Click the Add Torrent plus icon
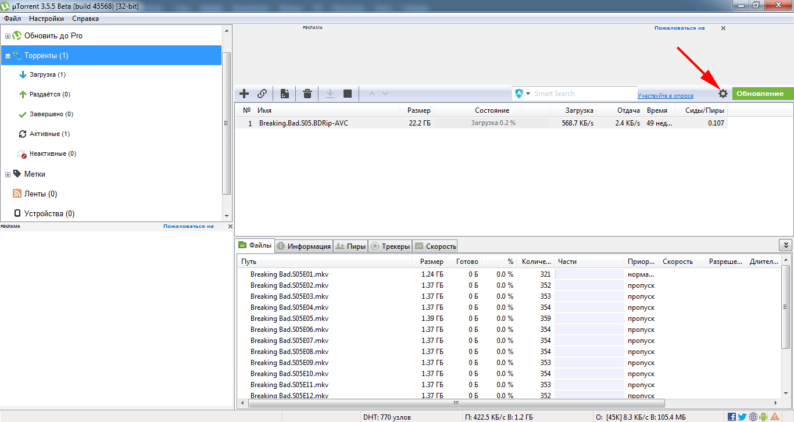Viewport: 794px width, 422px height. [x=244, y=94]
